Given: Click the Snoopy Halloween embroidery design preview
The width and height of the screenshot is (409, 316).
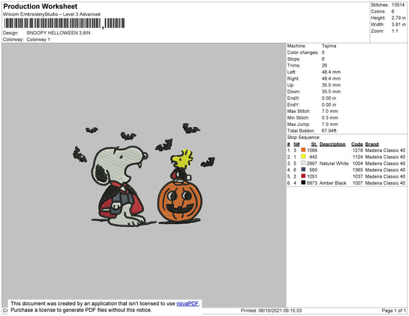Looking at the screenshot, I should 144,175.
